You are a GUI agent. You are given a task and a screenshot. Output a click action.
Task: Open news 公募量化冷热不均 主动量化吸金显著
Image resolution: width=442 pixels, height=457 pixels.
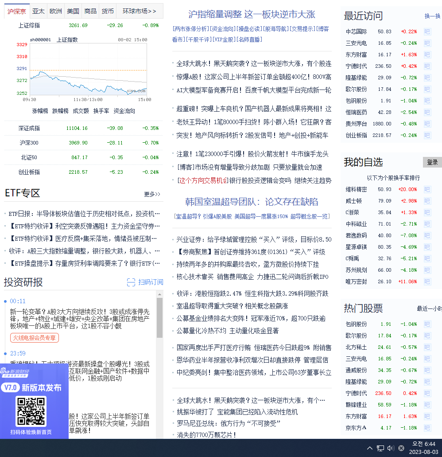228,331
